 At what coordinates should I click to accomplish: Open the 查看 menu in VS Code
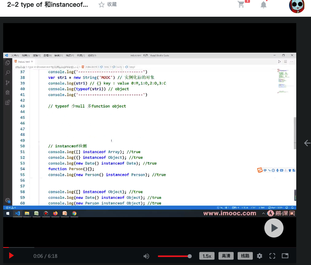click(47, 55)
